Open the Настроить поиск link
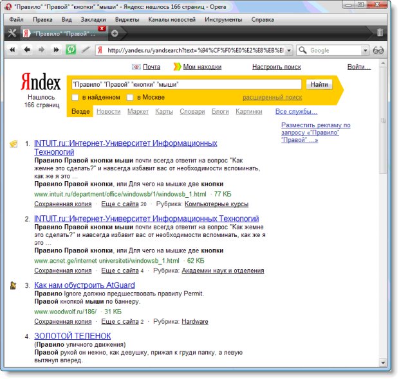 coord(277,67)
